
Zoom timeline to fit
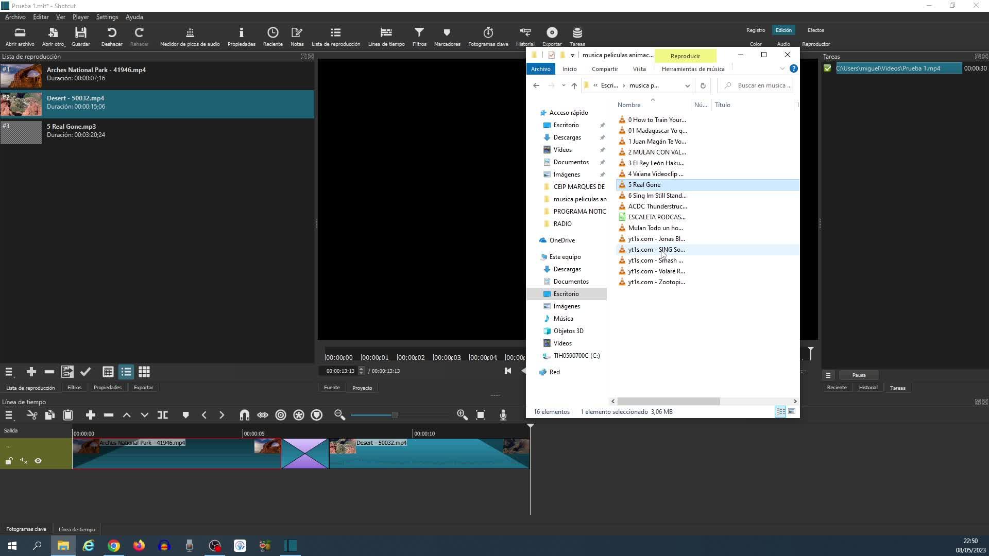481,415
